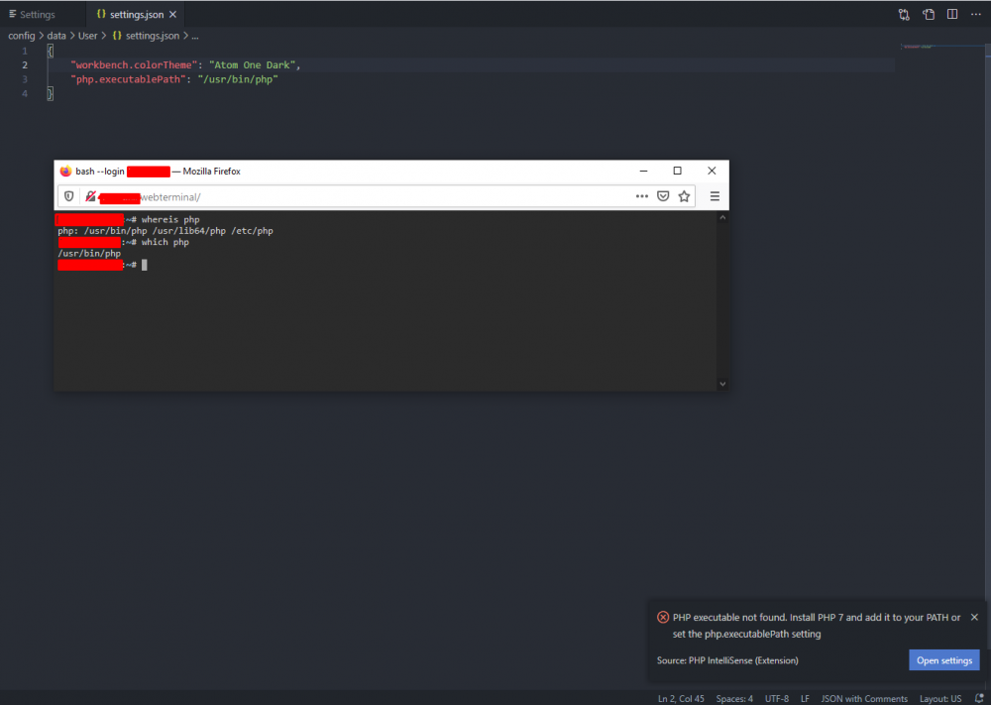Open the Firefox hamburger menu
The image size is (991, 705).
[715, 196]
